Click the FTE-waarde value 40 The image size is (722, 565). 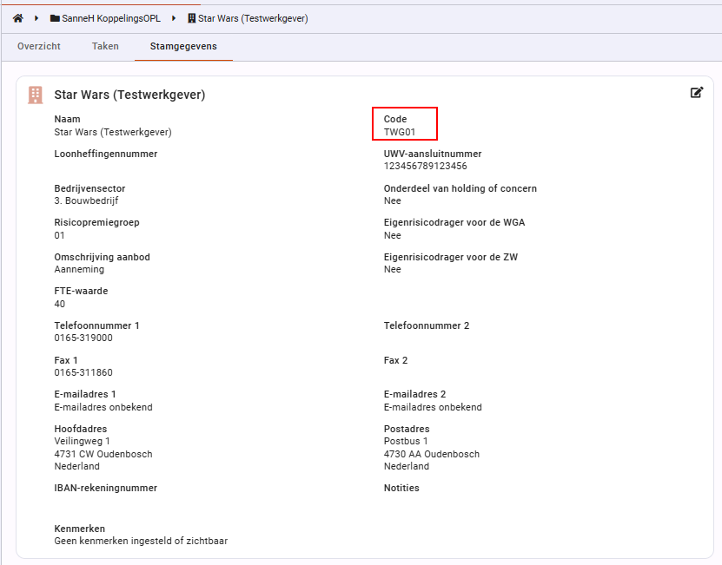pos(59,304)
